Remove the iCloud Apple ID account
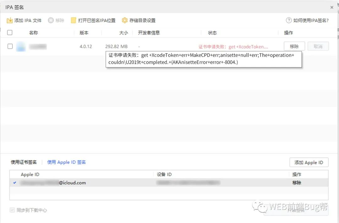The height and width of the screenshot is (223, 339). coord(297,182)
